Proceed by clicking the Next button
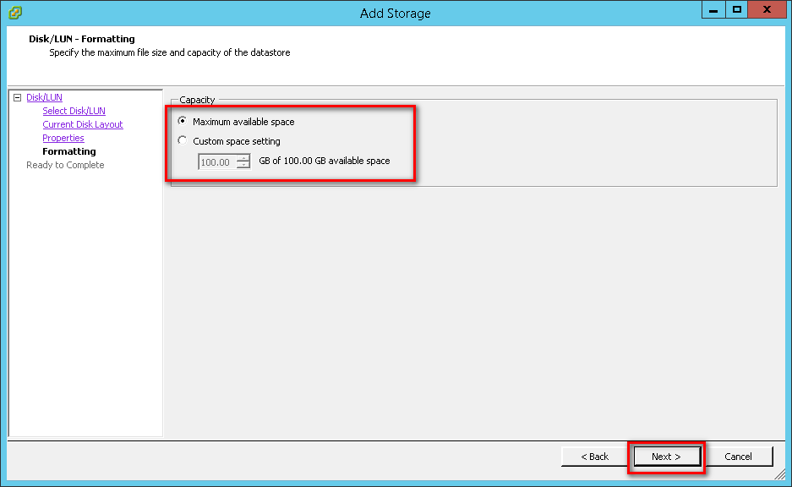The height and width of the screenshot is (487, 792). [665, 457]
